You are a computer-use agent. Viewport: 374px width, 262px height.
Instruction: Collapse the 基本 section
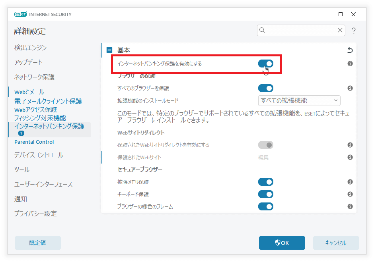[x=109, y=50]
